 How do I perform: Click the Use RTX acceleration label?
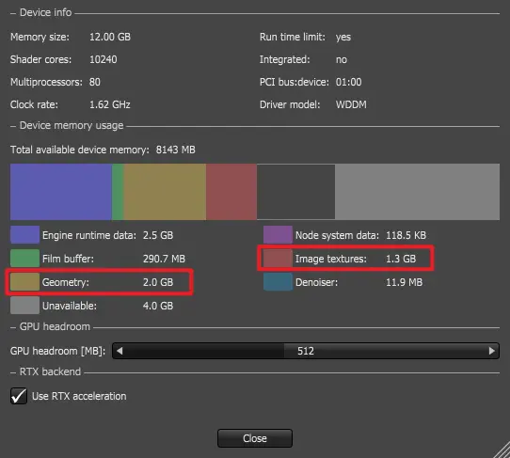(79, 396)
